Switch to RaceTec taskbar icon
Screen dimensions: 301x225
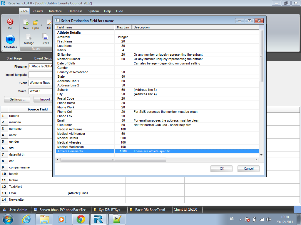pos(98,219)
